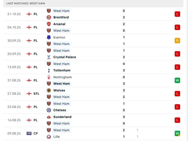
Task: Open the Crystal Palace team link
Action: tap(65, 57)
